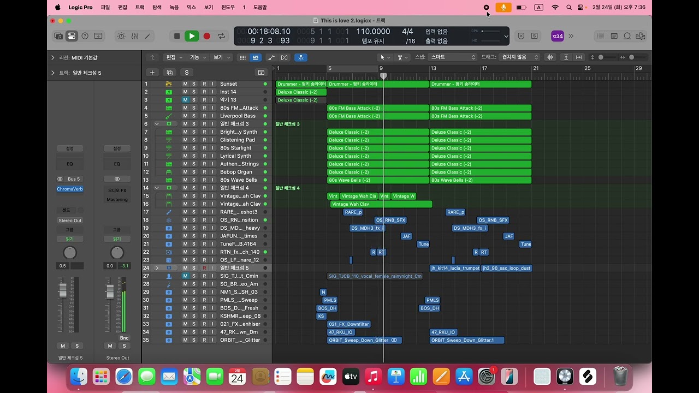The height and width of the screenshot is (393, 699).
Task: Toggle the purple 1234 count-in button
Action: (557, 36)
